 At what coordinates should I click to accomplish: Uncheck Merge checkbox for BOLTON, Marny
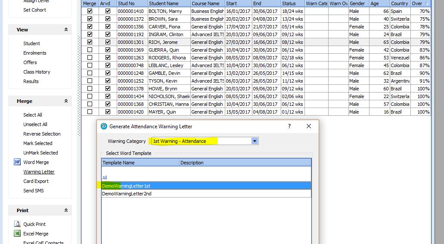tap(90, 11)
